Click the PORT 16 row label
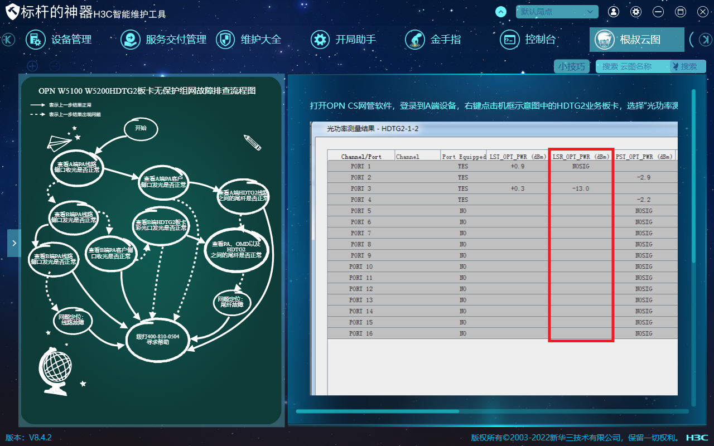This screenshot has width=714, height=446. [x=361, y=333]
